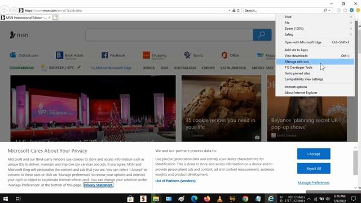Click the refresh icon in the address bar
The image size is (361, 203).
tap(238, 11)
